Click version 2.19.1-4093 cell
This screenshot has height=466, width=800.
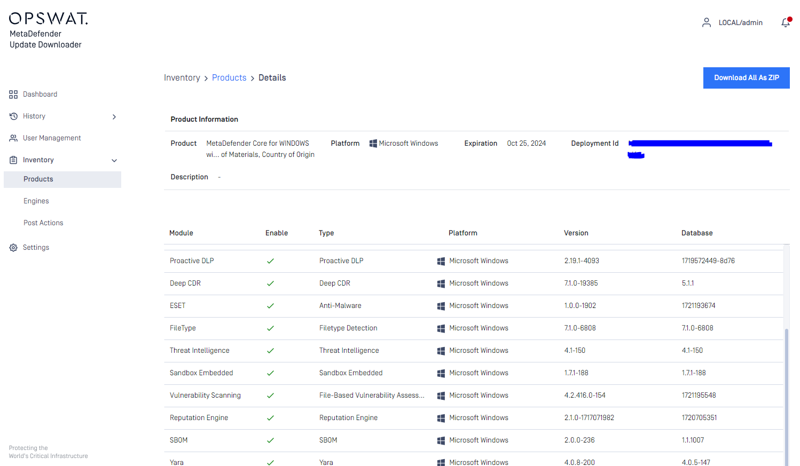tap(582, 261)
